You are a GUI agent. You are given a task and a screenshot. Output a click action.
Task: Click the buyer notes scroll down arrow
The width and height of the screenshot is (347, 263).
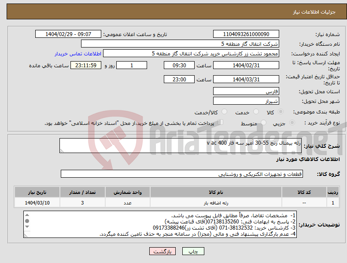(x=27, y=227)
